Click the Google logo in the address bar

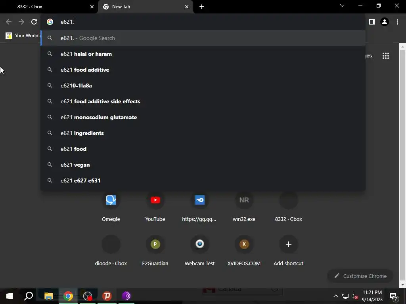click(x=50, y=22)
